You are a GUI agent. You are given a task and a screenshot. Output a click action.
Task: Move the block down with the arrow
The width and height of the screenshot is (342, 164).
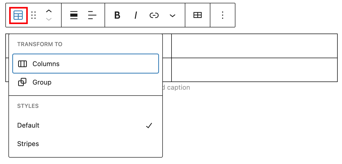[49, 19]
